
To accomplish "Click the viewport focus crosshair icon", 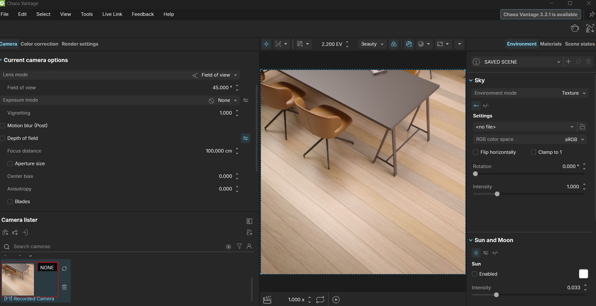I will pos(266,44).
